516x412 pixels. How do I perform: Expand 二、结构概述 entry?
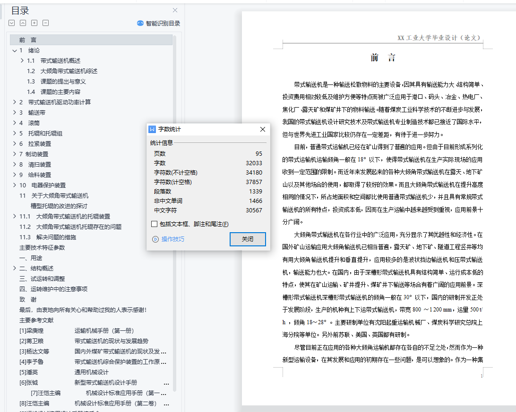click(x=15, y=269)
